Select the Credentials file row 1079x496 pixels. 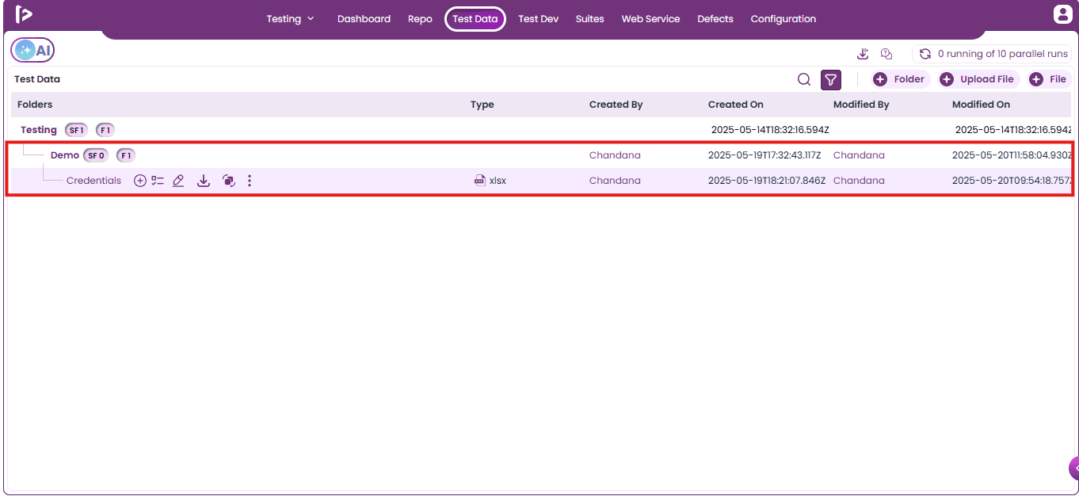click(x=540, y=181)
